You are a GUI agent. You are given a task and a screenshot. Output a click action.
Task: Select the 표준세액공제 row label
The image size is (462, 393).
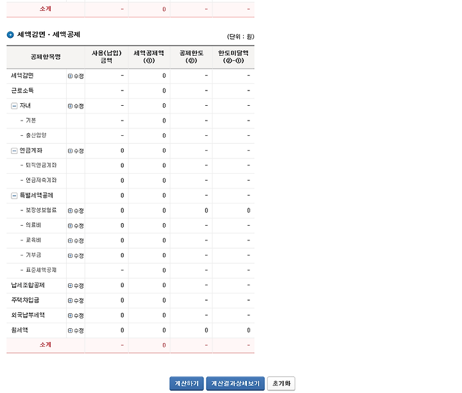pos(41,270)
